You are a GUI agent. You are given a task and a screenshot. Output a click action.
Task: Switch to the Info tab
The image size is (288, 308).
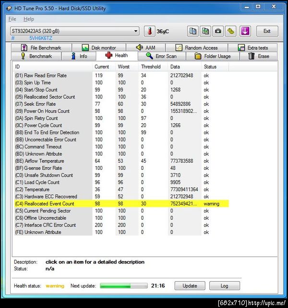coord(79,56)
